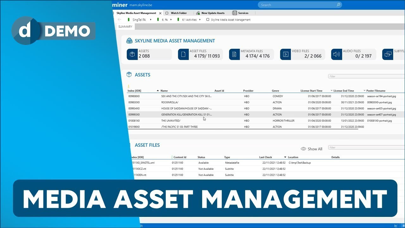Click the Audio Files speaker tile icon
405x228 pixels.
[336, 54]
